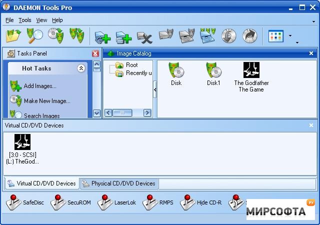This screenshot has width=320, height=225.
Task: Click the search images magnifier toolbar icon
Action: click(34, 36)
